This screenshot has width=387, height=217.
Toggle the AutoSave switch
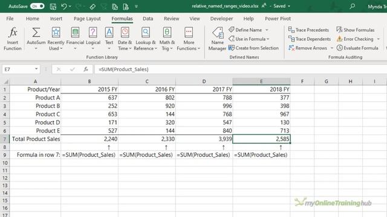click(37, 6)
